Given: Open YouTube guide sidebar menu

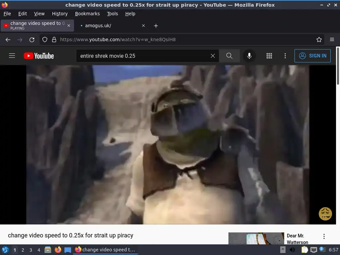Looking at the screenshot, I should click(x=12, y=56).
